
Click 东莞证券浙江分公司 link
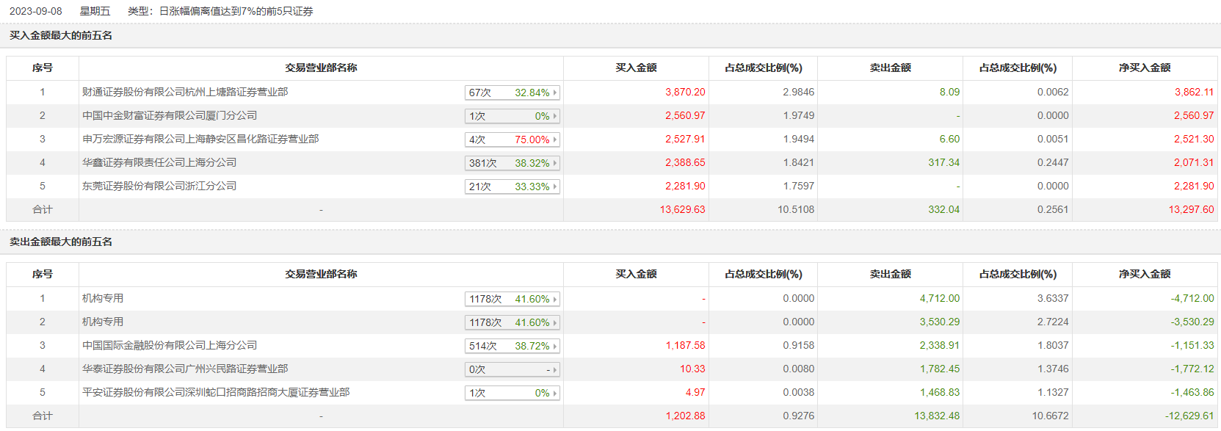pyautogui.click(x=159, y=186)
